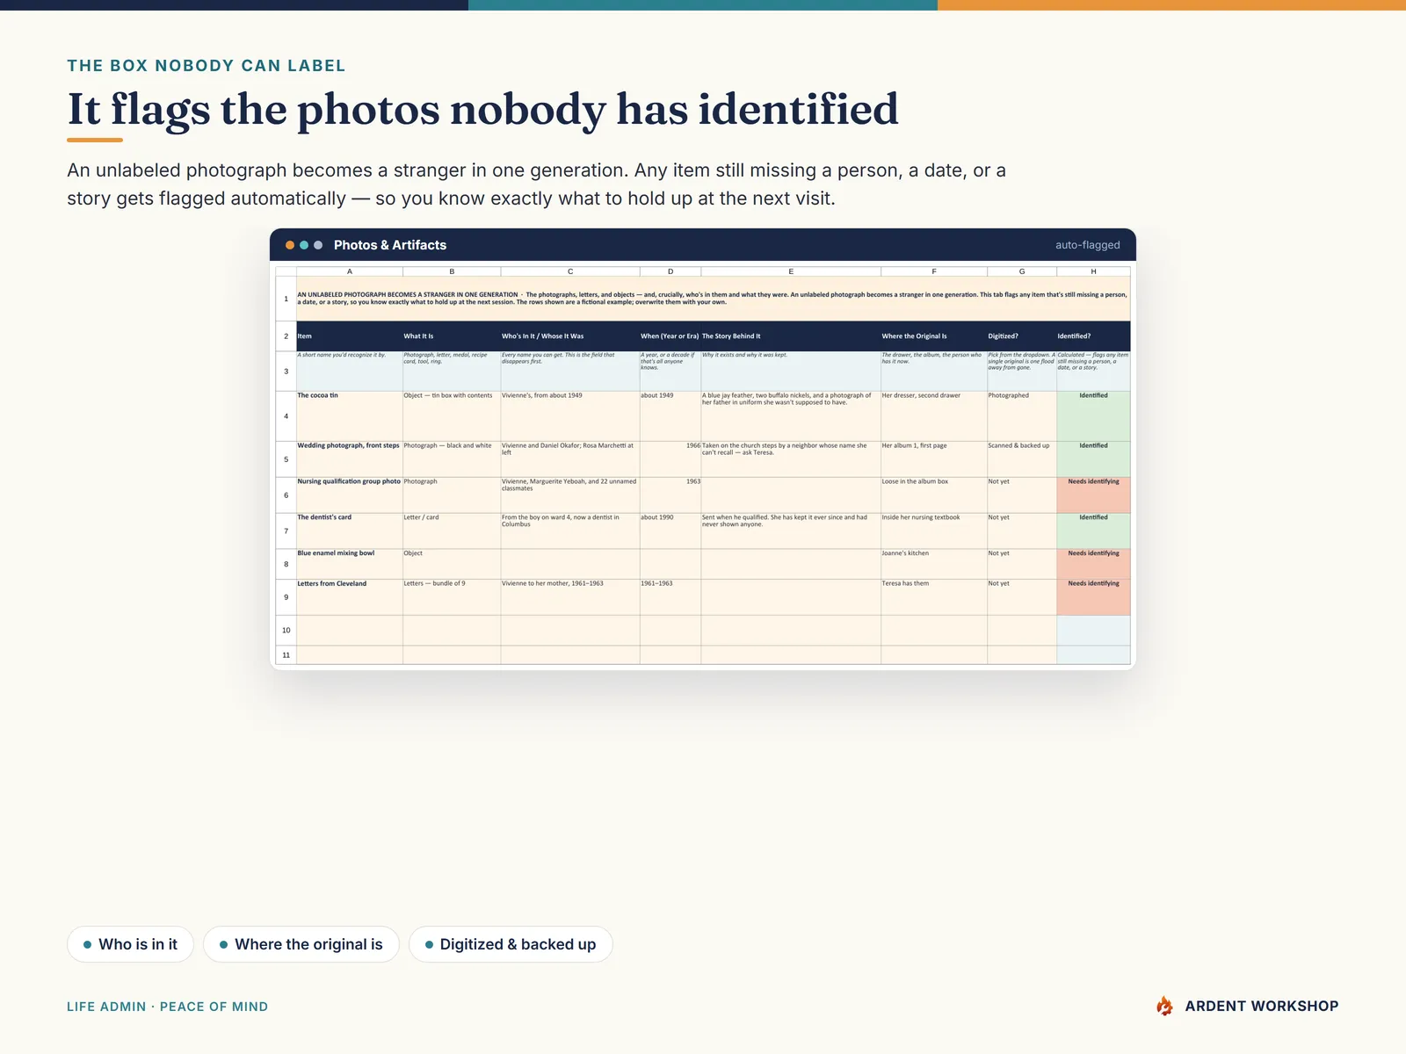Image resolution: width=1406 pixels, height=1054 pixels.
Task: Open 'Photographed' digitized cell for cocoa tin
Action: (x=1022, y=415)
